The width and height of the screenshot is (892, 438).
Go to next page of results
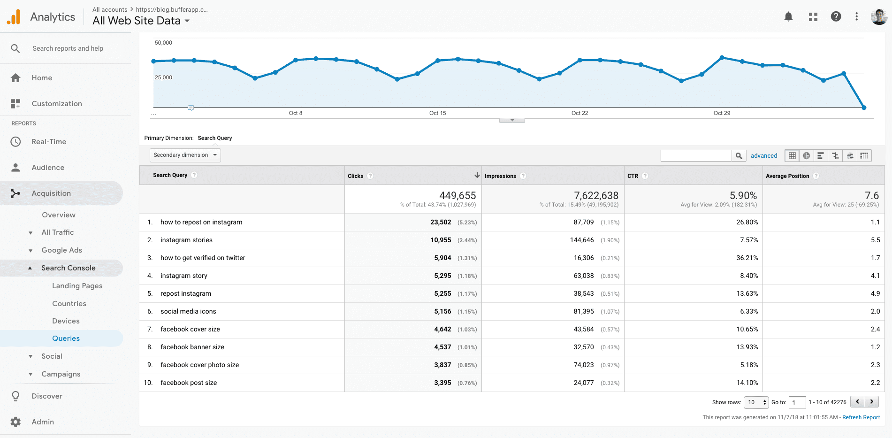(872, 402)
